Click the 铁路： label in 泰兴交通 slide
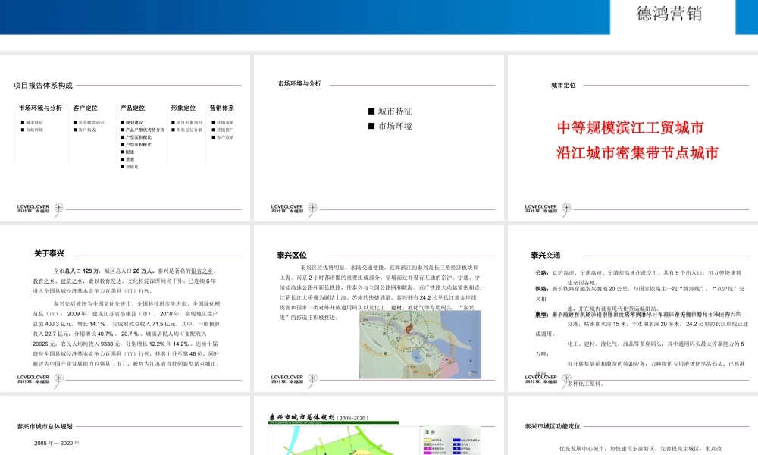The height and width of the screenshot is (455, 758). [x=542, y=289]
